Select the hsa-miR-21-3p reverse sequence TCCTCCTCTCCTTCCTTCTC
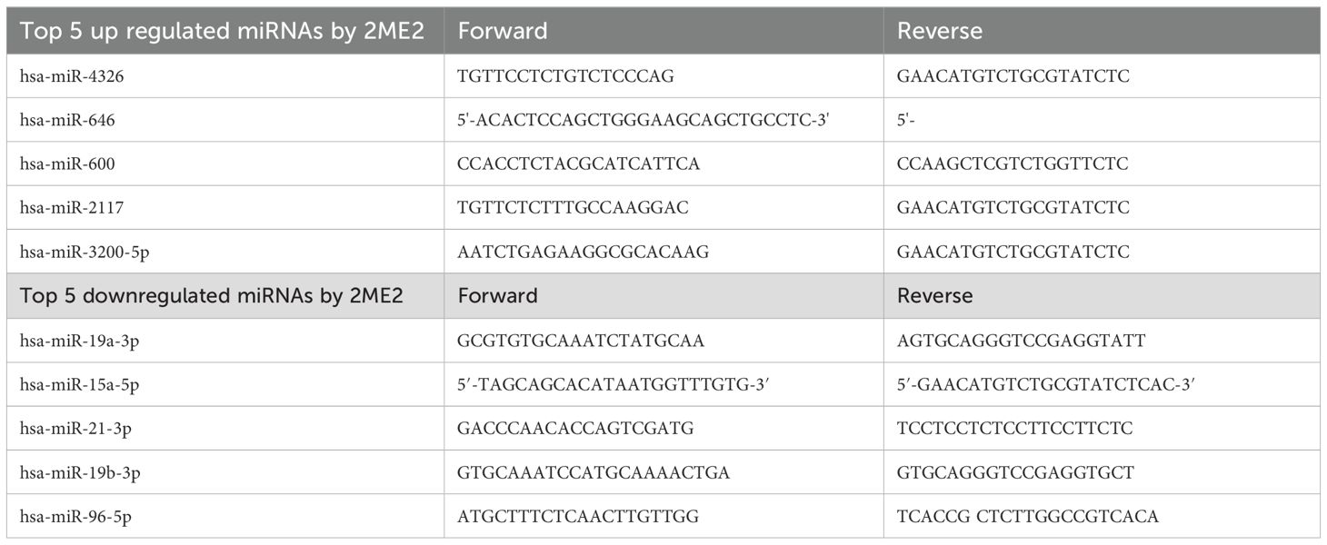Screen dimensions: 1327x545 pyautogui.click(x=1015, y=428)
